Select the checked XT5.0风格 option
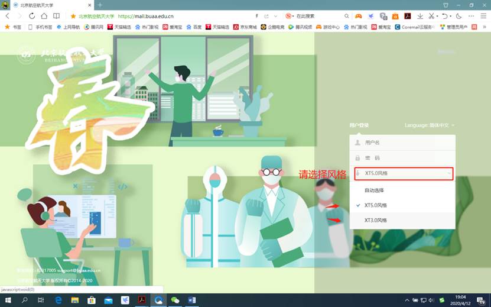The image size is (491, 307). click(x=375, y=205)
